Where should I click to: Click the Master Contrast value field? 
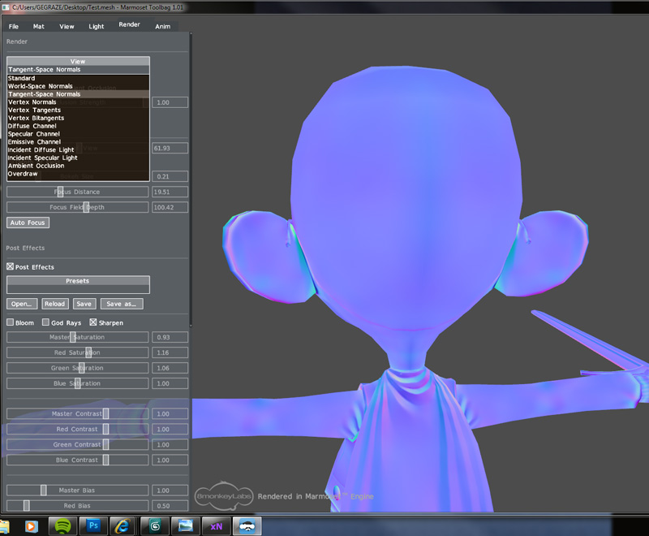[x=170, y=414]
